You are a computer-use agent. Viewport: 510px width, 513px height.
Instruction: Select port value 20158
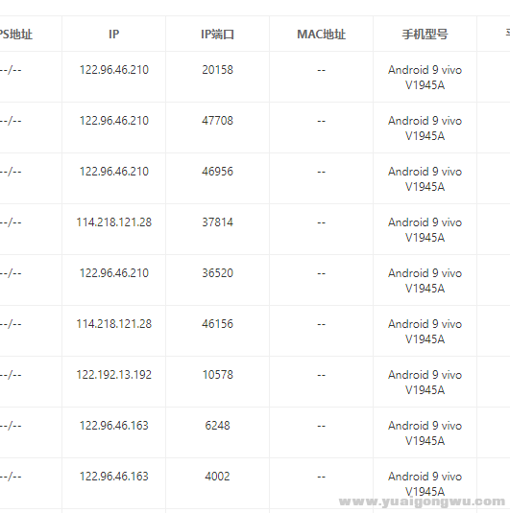click(217, 70)
